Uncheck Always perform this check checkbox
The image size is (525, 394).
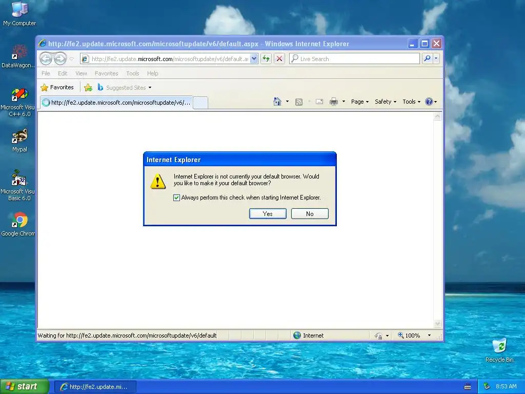pos(176,198)
